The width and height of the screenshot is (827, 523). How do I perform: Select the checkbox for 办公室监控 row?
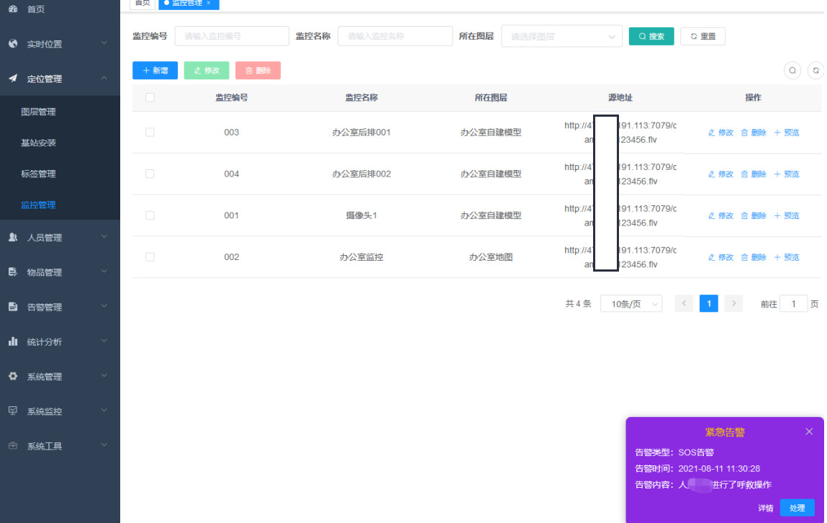pyautogui.click(x=150, y=257)
